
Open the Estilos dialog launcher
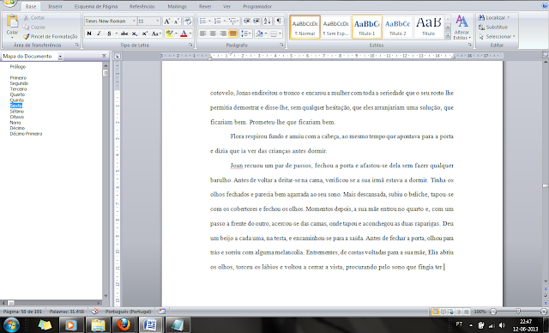(469, 45)
